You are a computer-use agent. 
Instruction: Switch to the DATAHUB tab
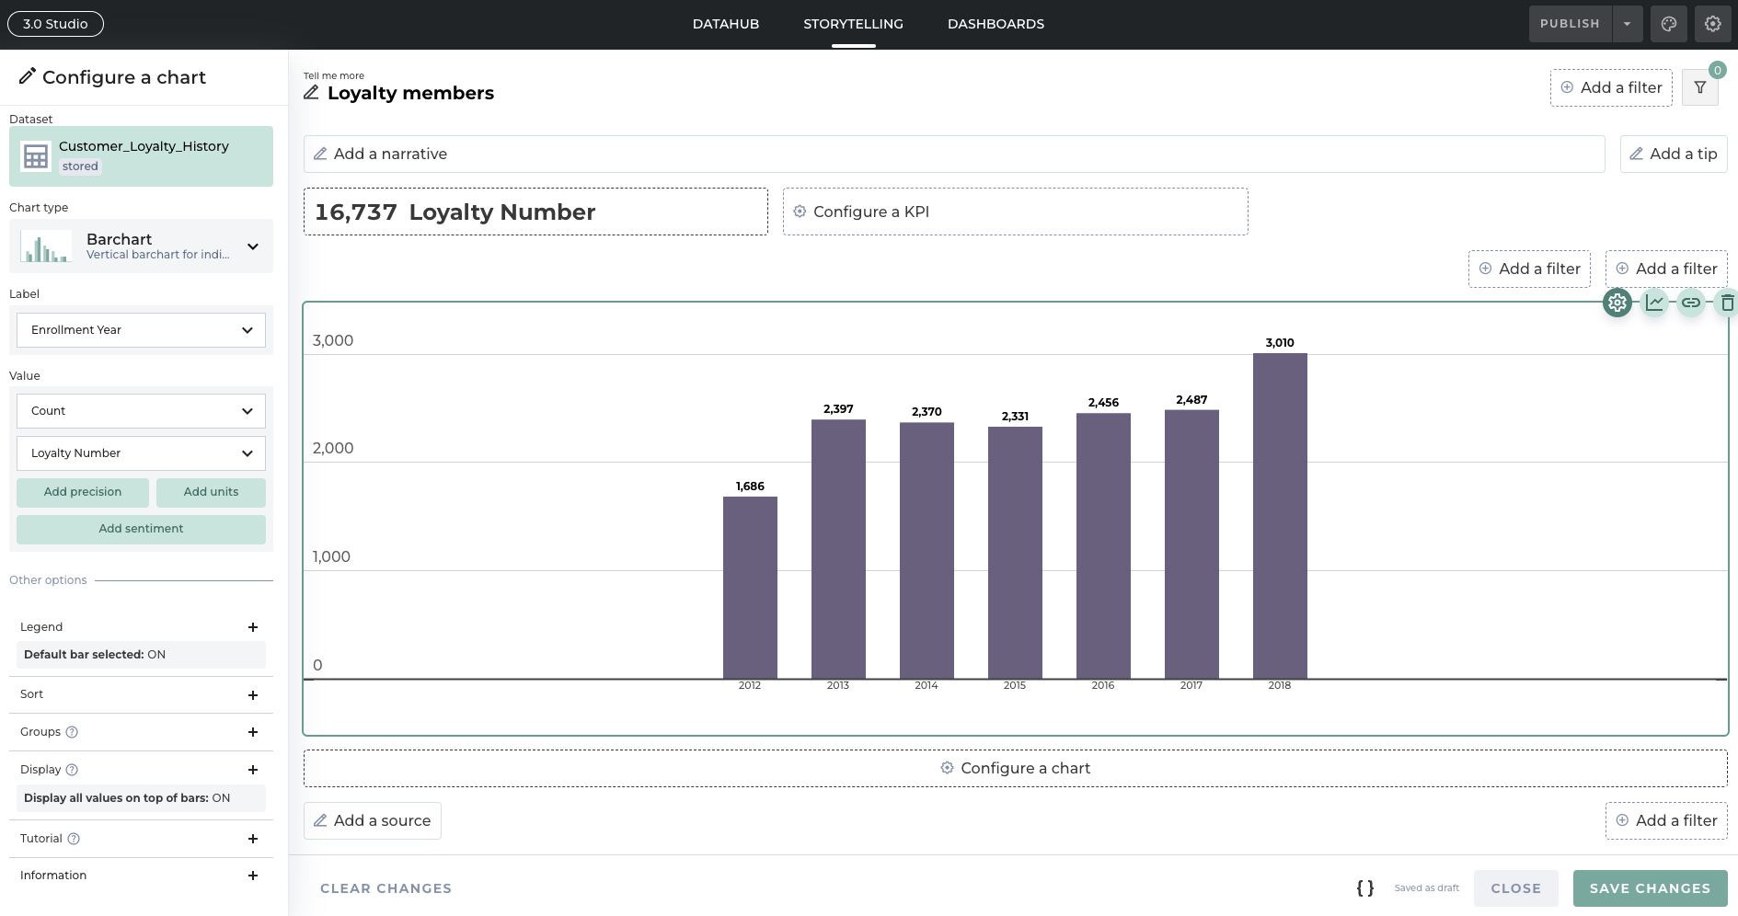pos(725,23)
